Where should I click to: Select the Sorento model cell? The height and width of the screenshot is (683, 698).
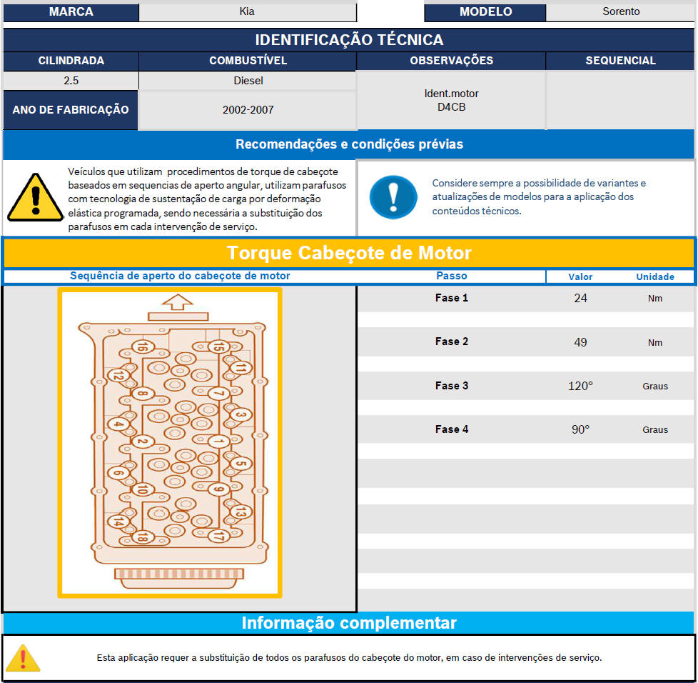(620, 11)
